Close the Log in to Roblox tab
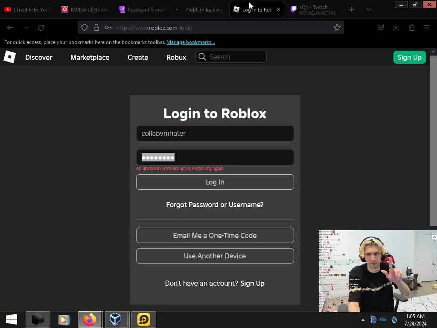Screen dimensions: 437x328 point(278,9)
